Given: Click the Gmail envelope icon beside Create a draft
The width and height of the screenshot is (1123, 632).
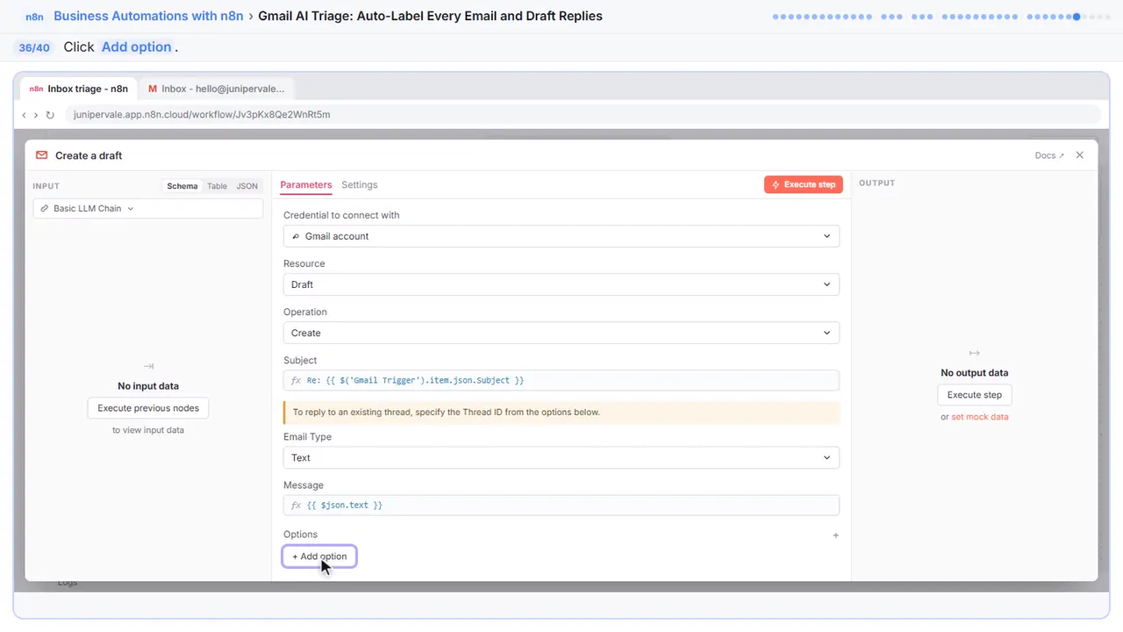Looking at the screenshot, I should pos(41,155).
